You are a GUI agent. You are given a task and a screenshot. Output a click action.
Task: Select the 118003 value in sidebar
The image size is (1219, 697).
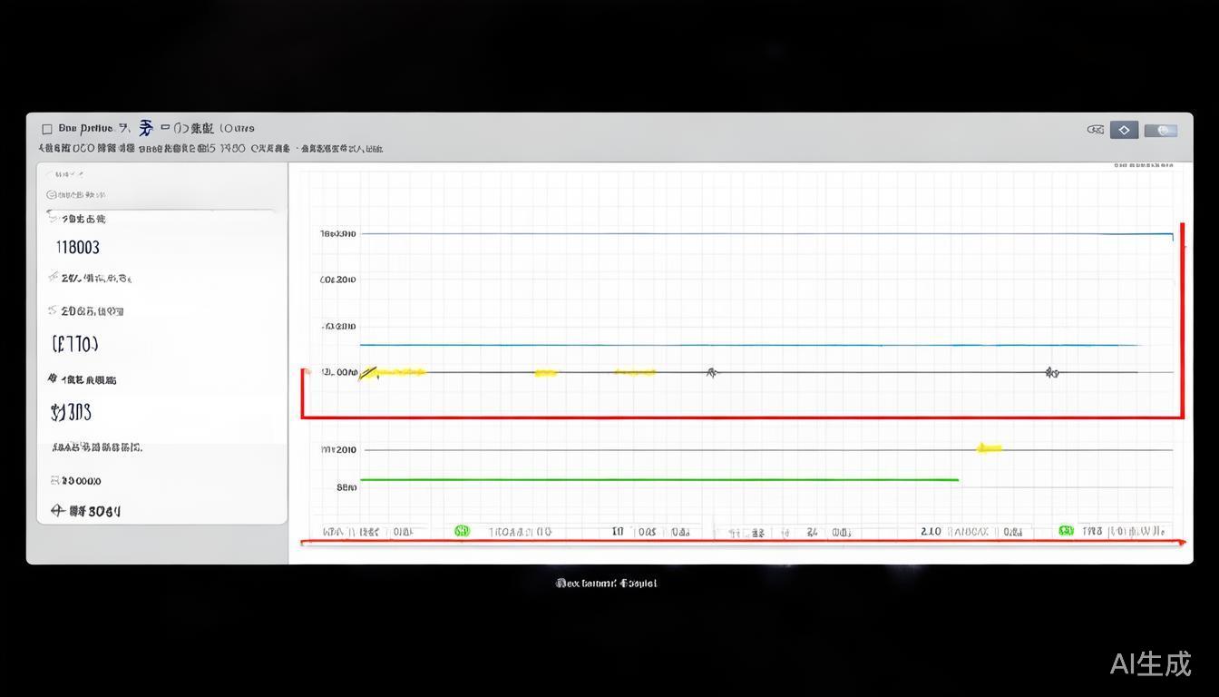[78, 247]
